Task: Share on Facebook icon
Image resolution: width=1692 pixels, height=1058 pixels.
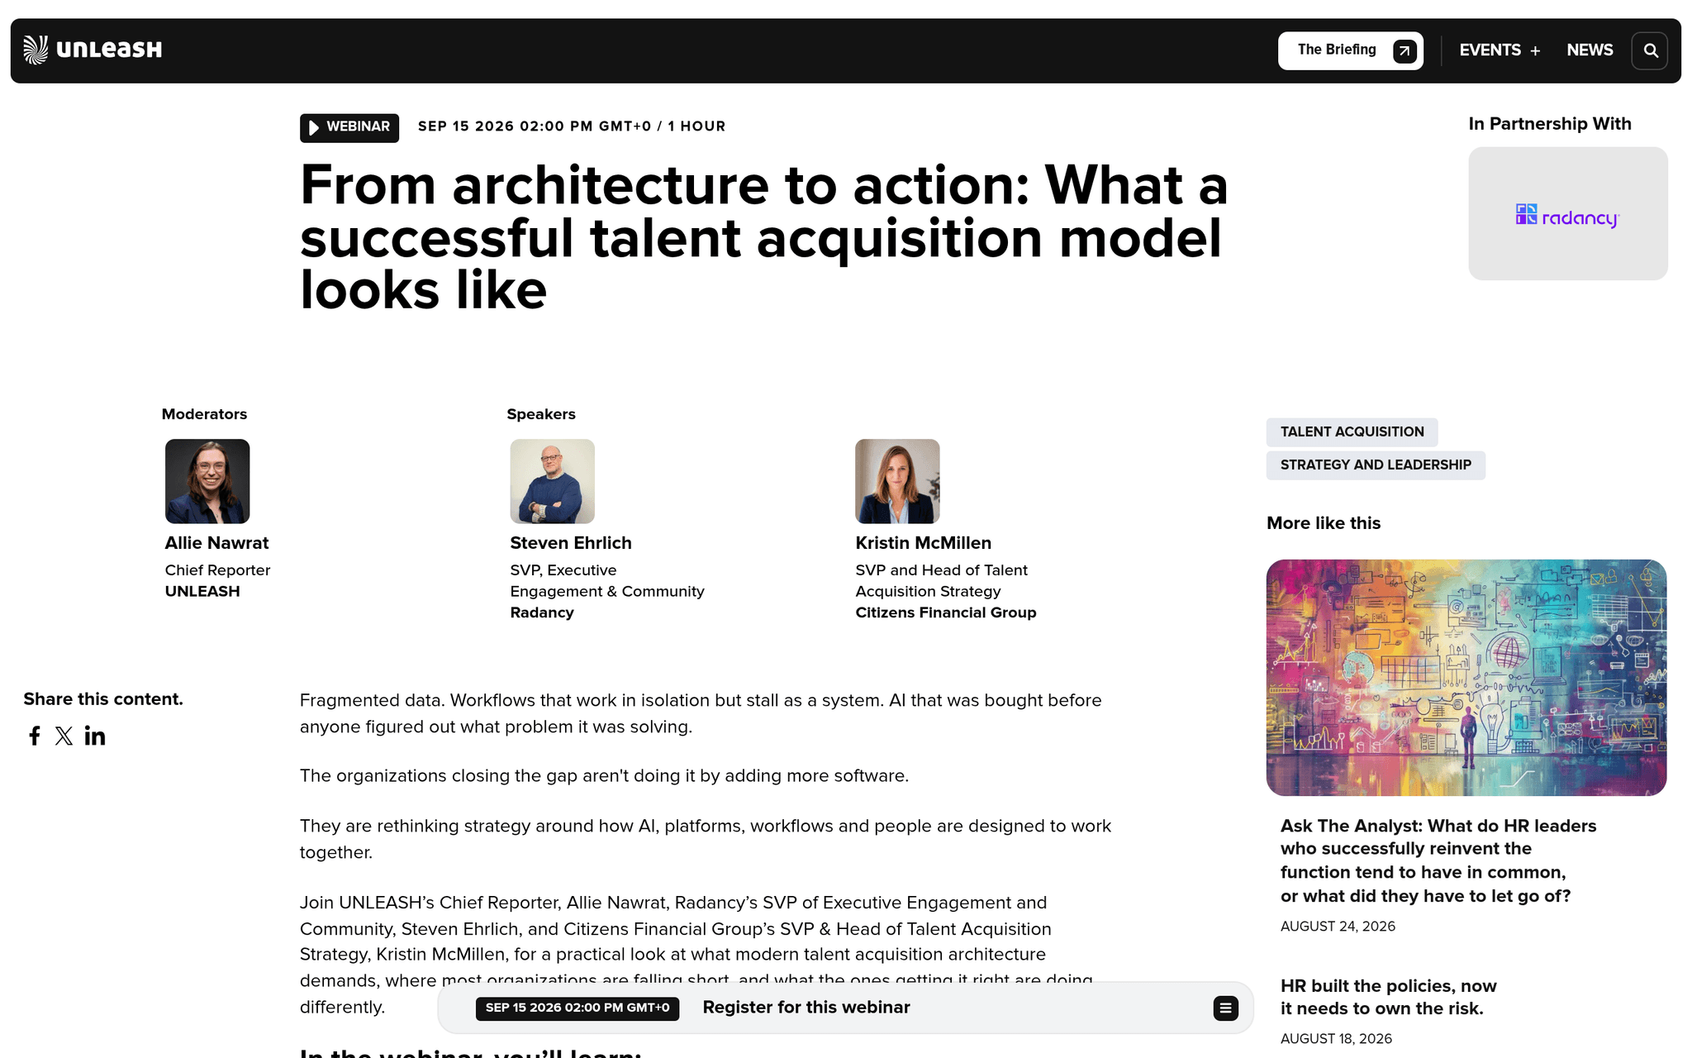Action: [35, 736]
